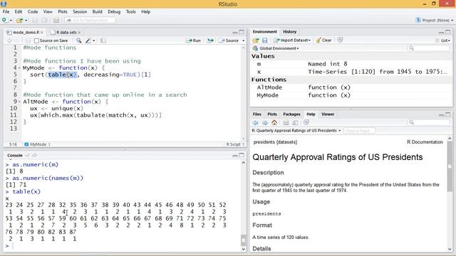Maximize the source editor pane

coord(242,32)
